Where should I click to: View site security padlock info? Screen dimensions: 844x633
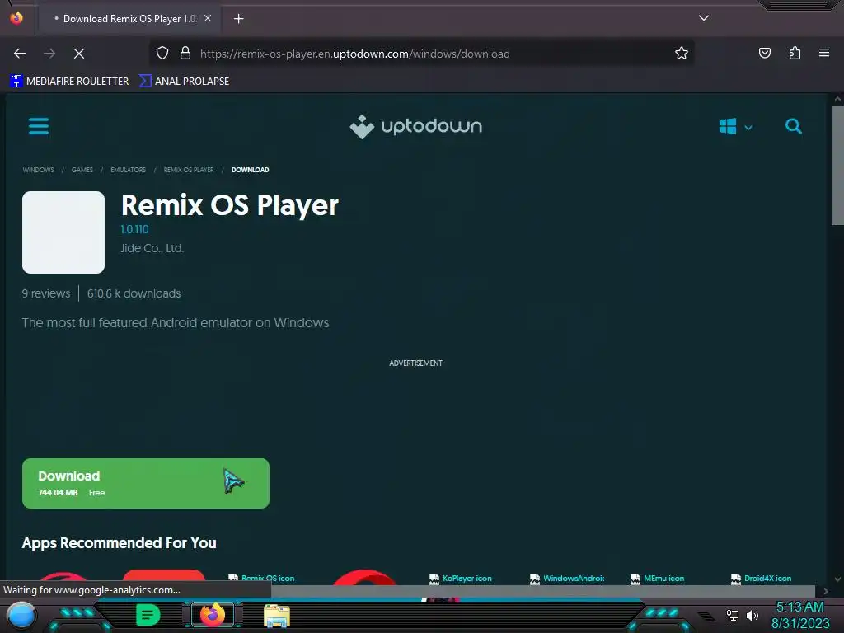[x=185, y=53]
